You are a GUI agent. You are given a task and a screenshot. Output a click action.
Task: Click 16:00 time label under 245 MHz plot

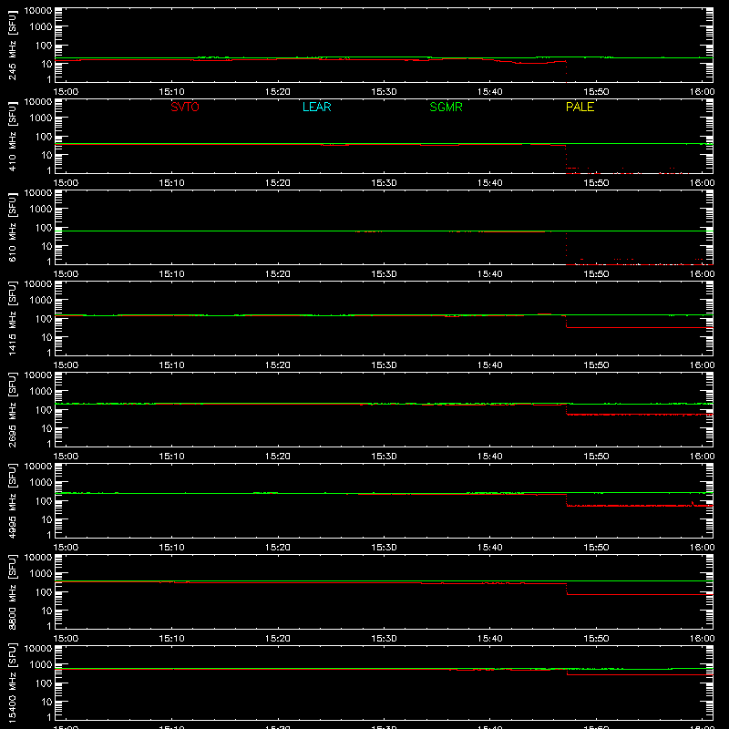[702, 92]
